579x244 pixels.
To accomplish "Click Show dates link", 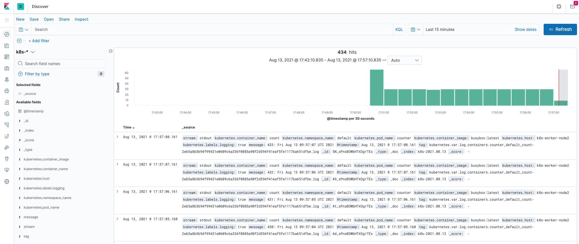I will (526, 29).
